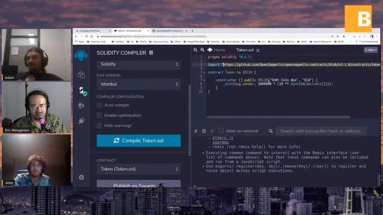Open the Plugin manager plug icon
Screen dimensions: 383x215
(x=81, y=121)
